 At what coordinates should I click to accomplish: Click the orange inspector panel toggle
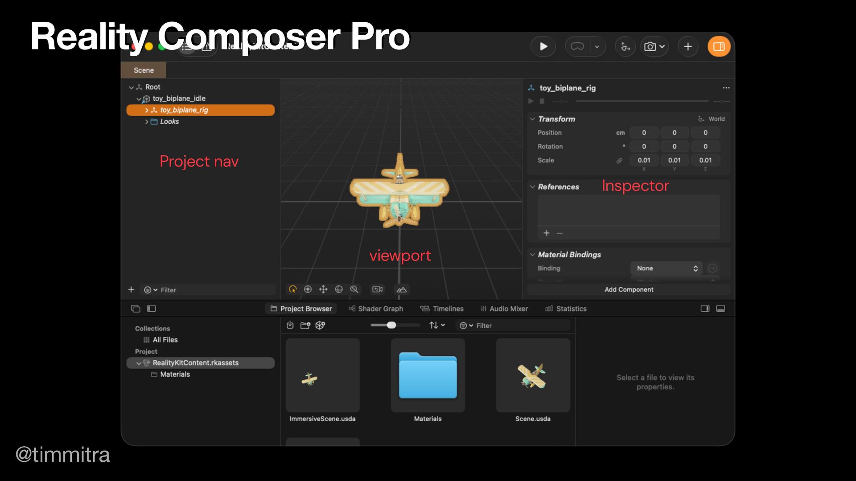pos(719,46)
